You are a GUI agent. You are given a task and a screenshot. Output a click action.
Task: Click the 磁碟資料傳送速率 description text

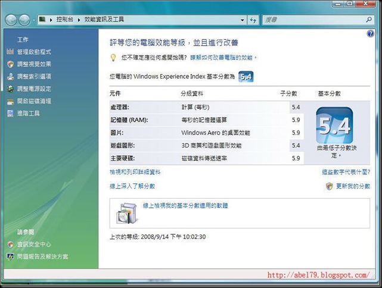(204, 158)
